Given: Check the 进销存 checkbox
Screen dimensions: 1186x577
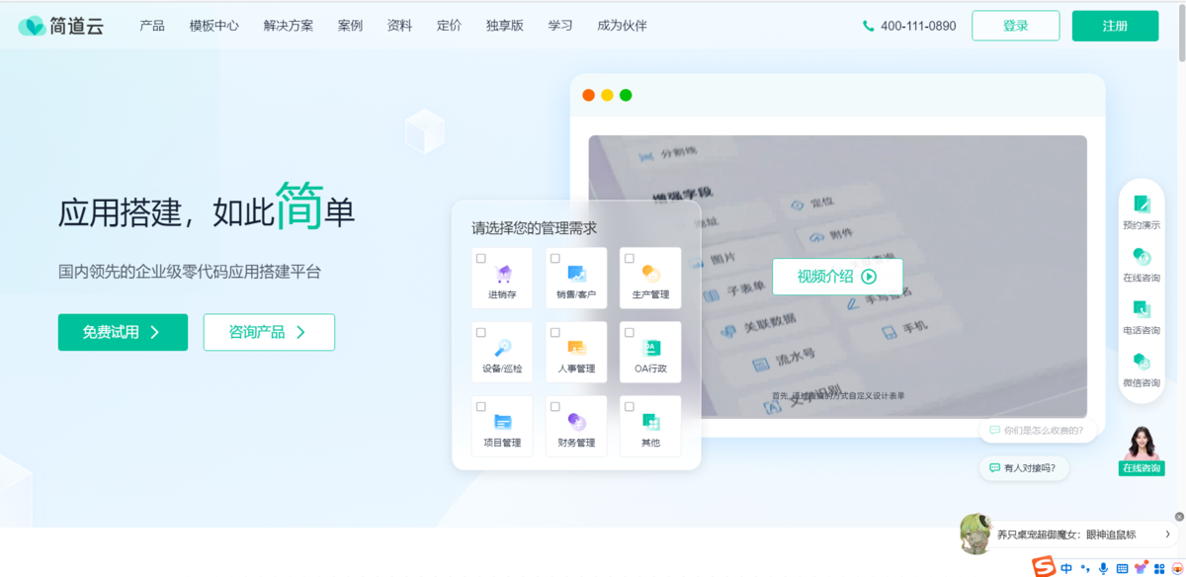Looking at the screenshot, I should pos(481,258).
